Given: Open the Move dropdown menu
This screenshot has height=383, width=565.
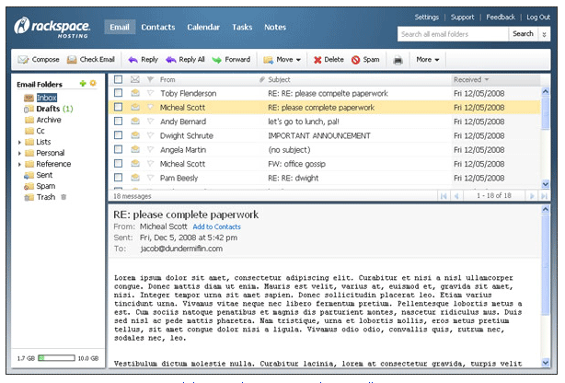Looking at the screenshot, I should [x=282, y=60].
